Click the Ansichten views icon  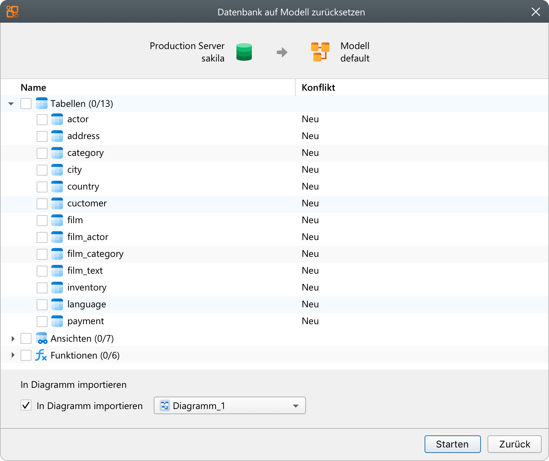coord(42,338)
